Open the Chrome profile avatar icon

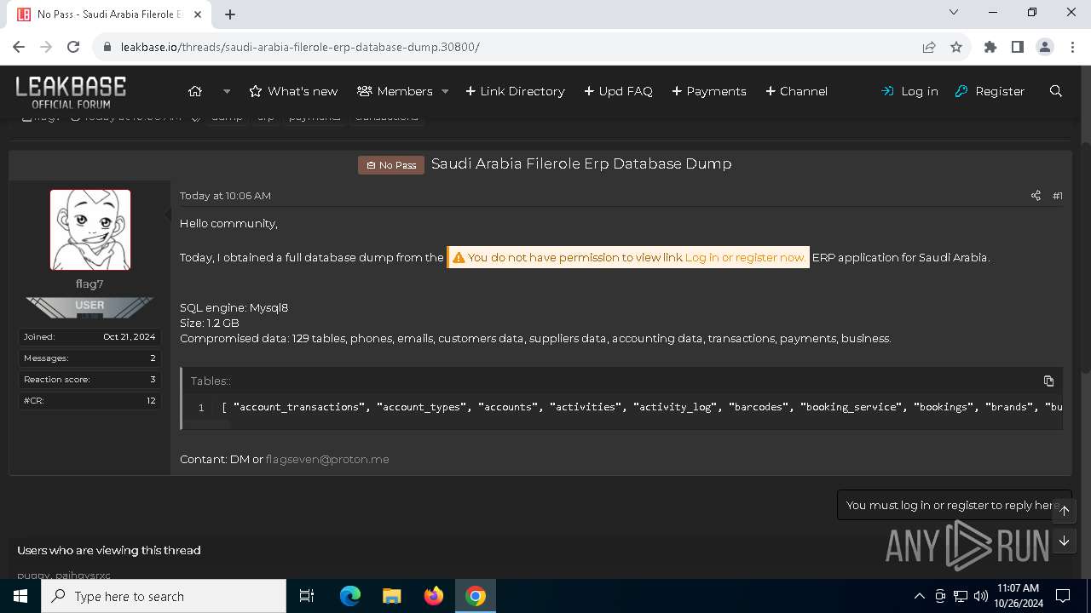[1045, 47]
